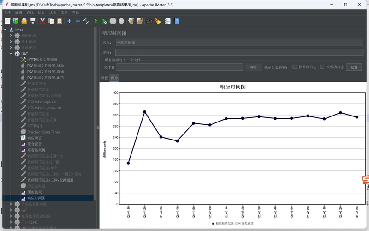Click the 名称 input field
369x231 pixels.
(x=239, y=43)
